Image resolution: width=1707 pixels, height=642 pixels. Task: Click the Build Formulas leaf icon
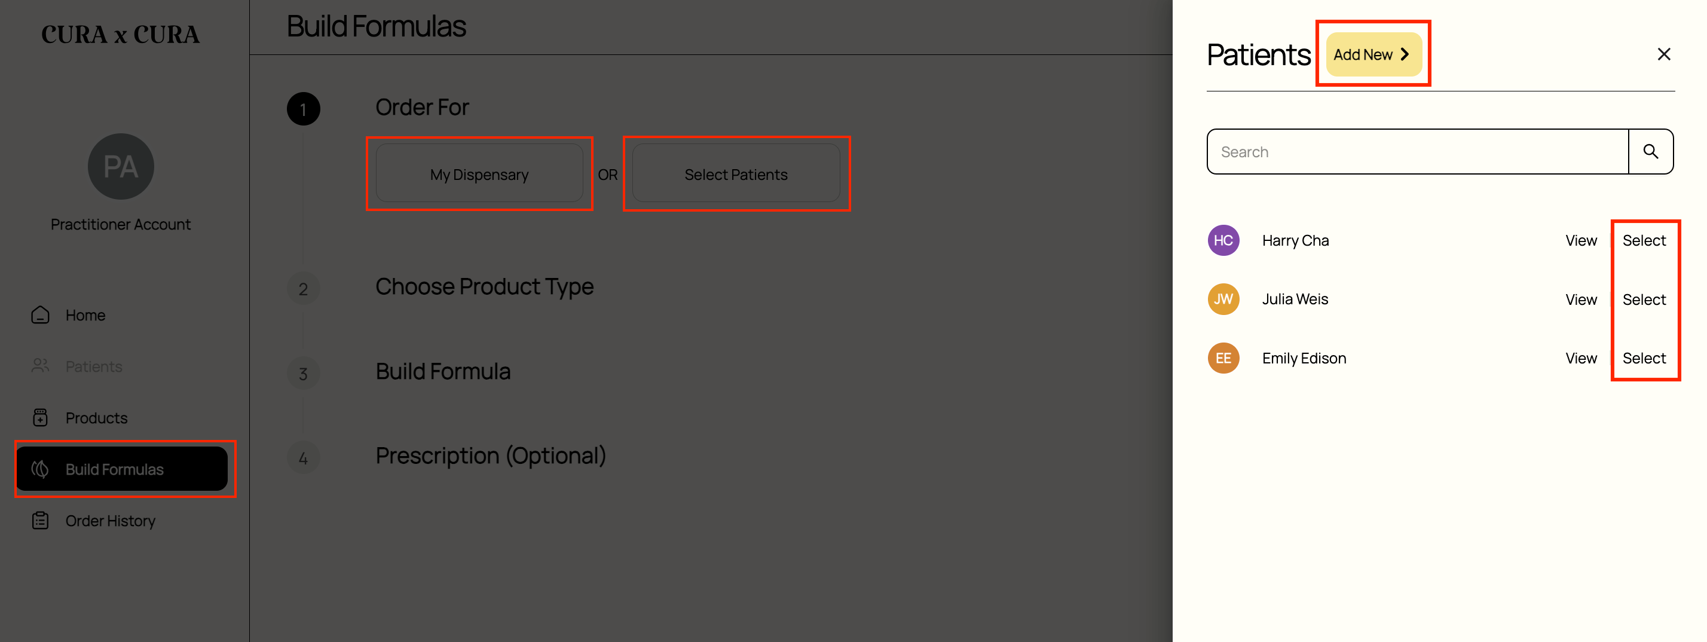coord(41,469)
